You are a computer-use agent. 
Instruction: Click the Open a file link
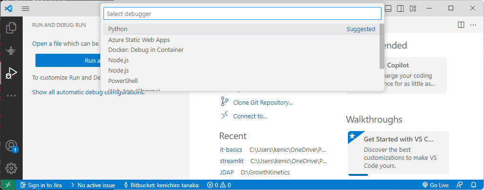tap(47, 44)
